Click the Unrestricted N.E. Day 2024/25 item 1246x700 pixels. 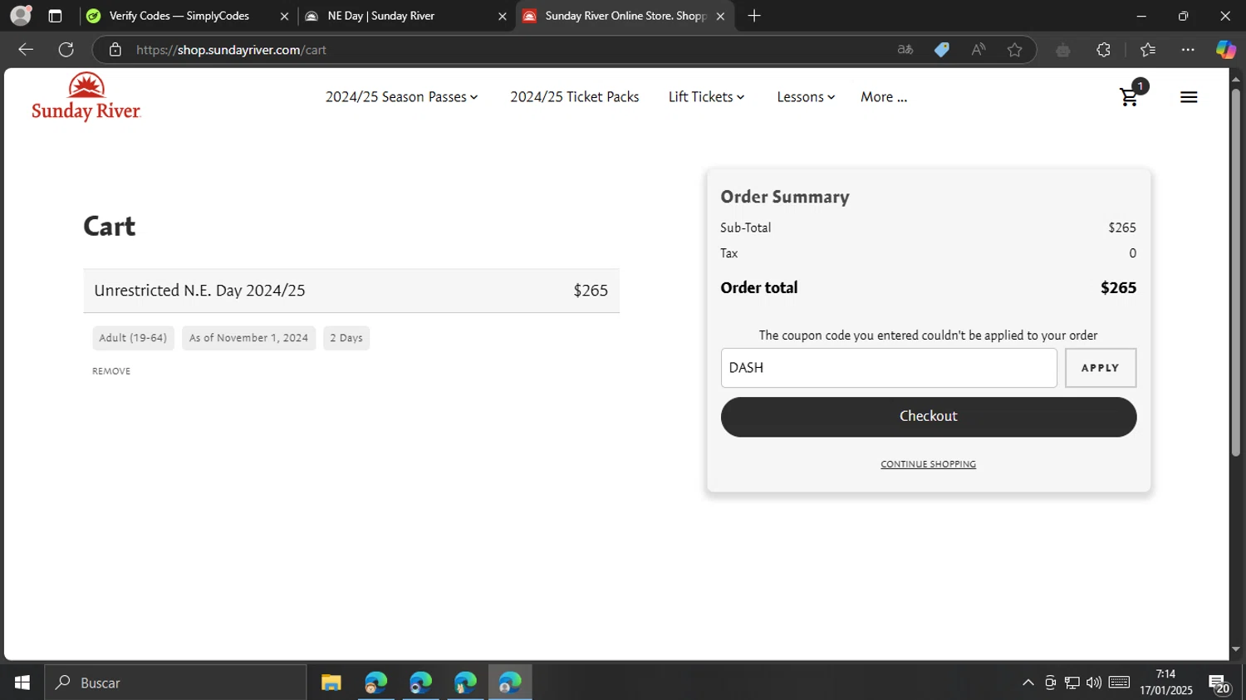[199, 291]
